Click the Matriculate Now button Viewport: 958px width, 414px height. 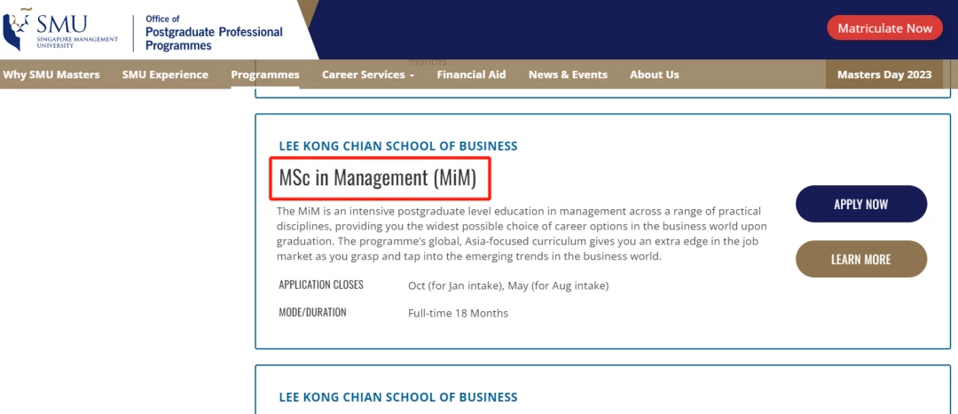(x=884, y=28)
